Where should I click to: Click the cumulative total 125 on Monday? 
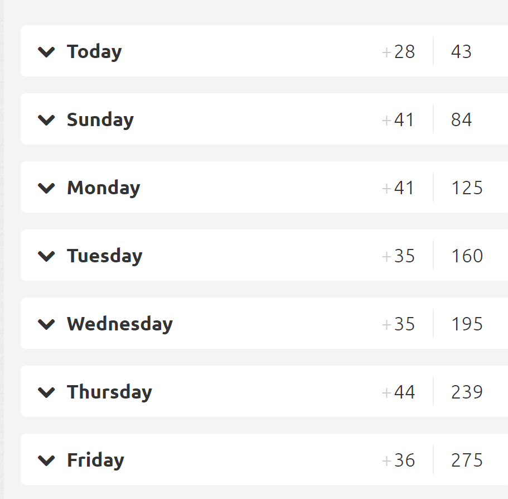coord(467,188)
